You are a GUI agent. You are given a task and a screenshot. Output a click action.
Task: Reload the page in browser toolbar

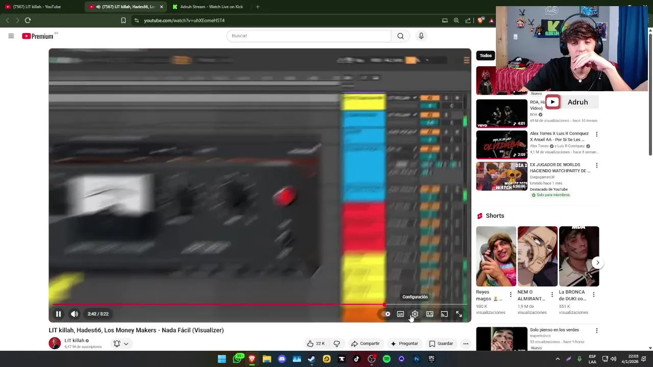coord(28,20)
